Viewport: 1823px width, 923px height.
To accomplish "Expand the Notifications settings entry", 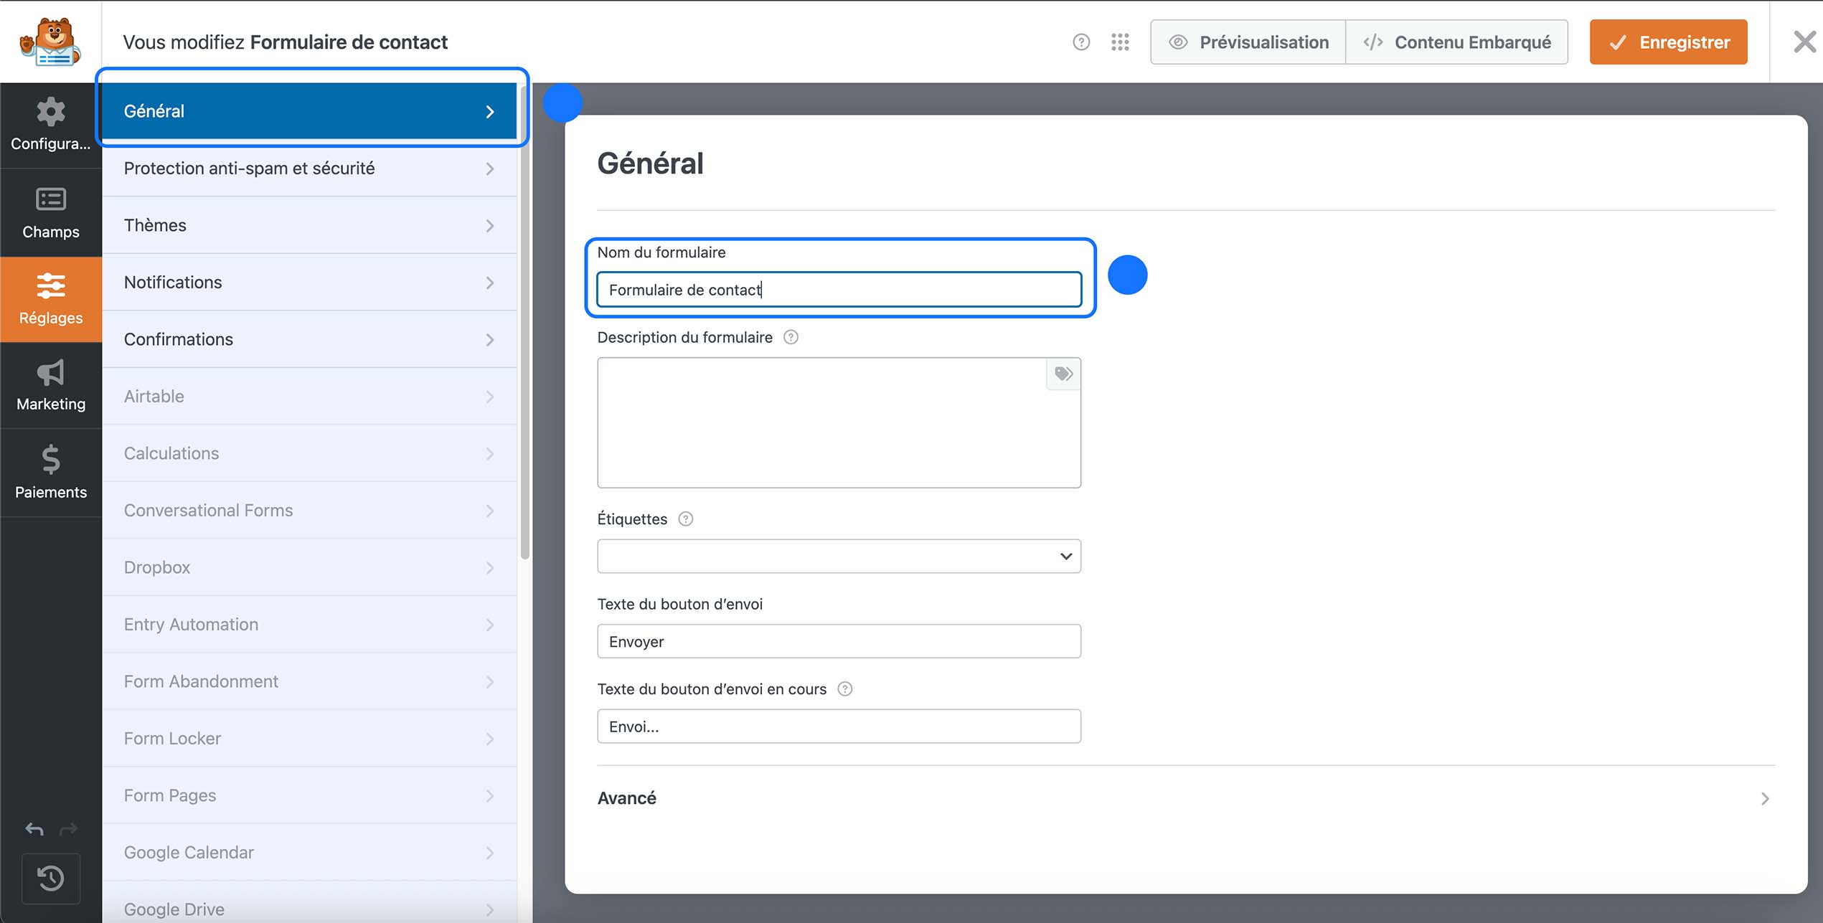I will point(308,282).
